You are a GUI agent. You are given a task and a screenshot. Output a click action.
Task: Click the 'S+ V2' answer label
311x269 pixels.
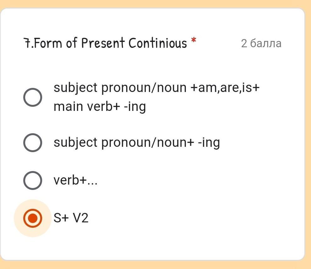71,218
